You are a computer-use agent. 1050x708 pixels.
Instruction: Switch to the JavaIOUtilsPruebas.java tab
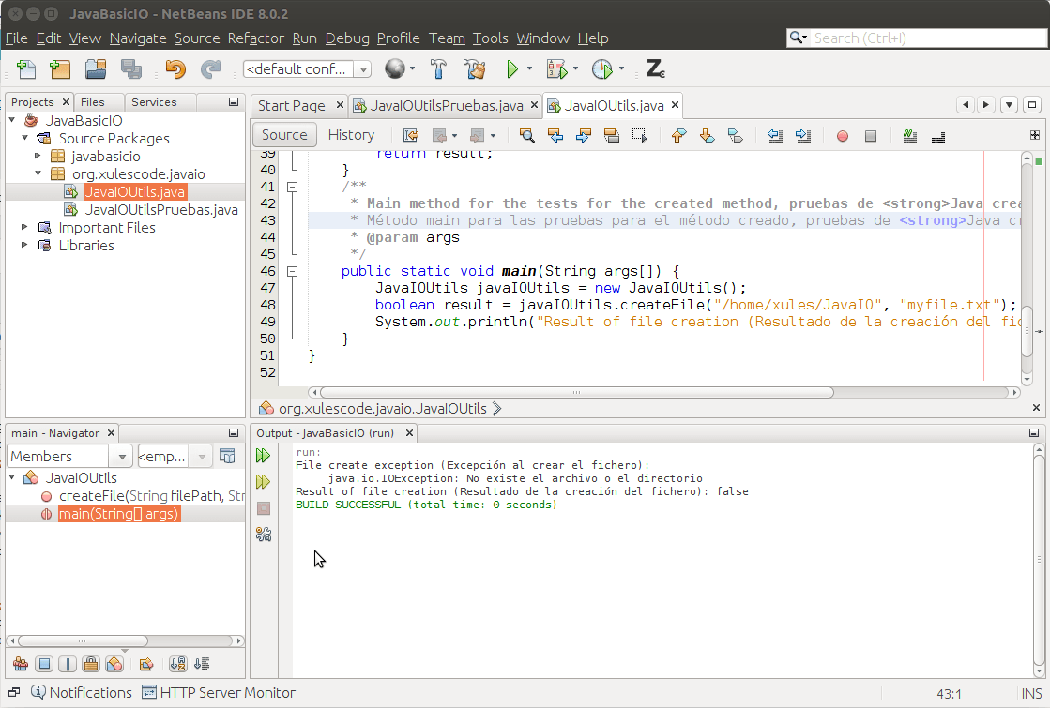coord(441,105)
